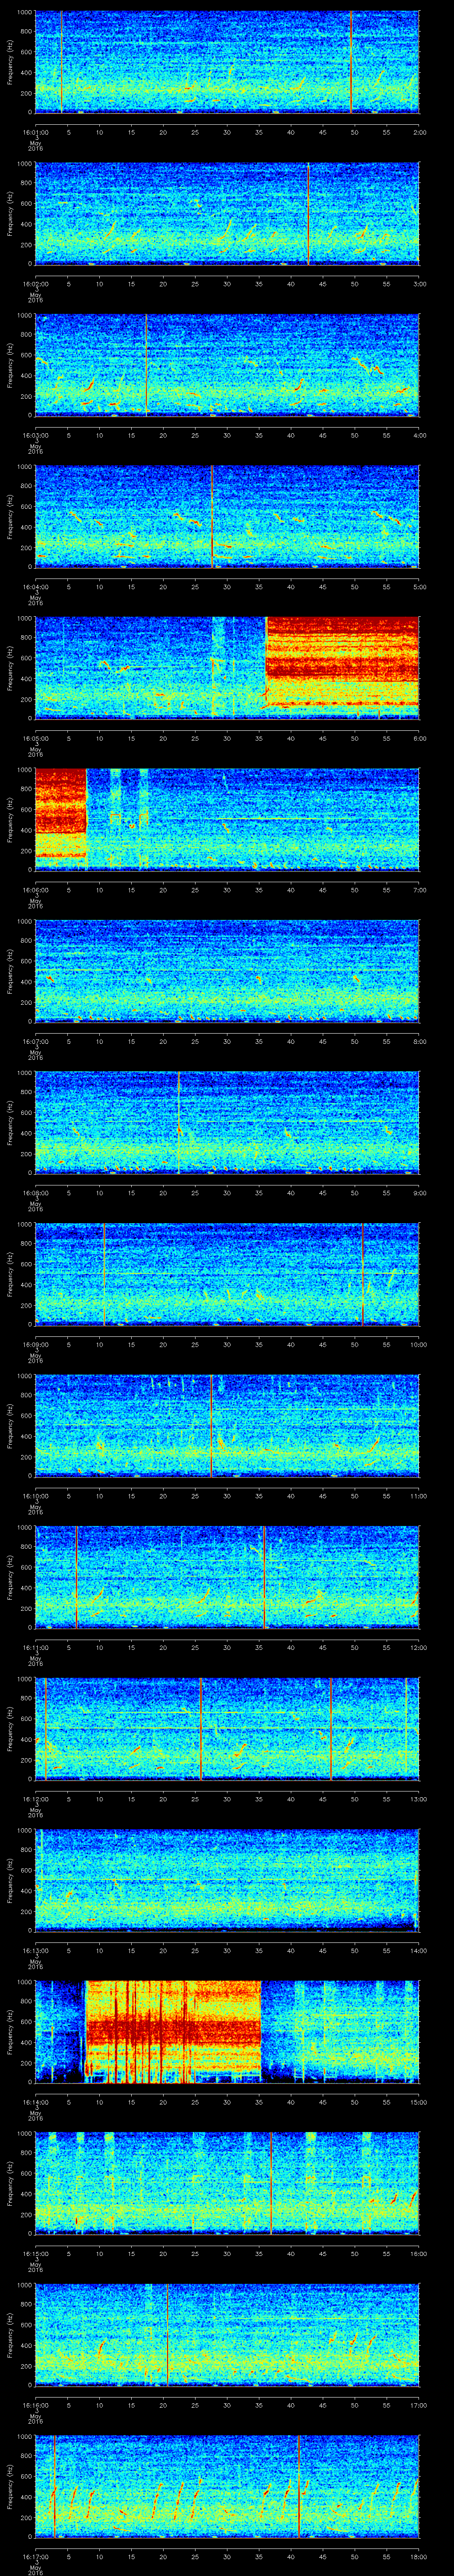Click the 2:00 end label of first panel
The image size is (454, 2576).
click(419, 131)
